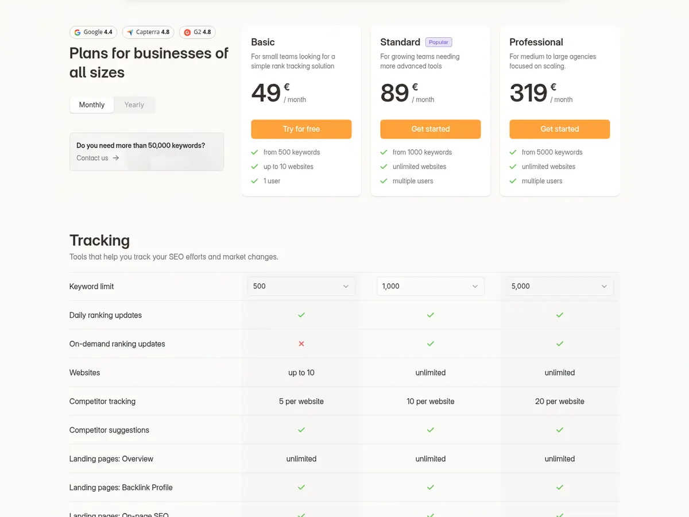Viewport: 689px width, 517px height.
Task: Open Standard keyword limit dropdown showing 1,000
Action: coord(431,286)
